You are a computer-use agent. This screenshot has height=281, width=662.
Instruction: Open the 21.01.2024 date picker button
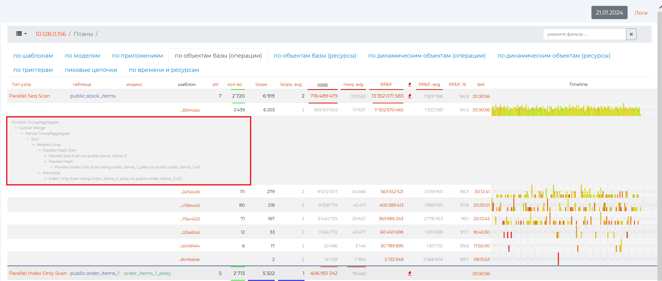coord(609,12)
